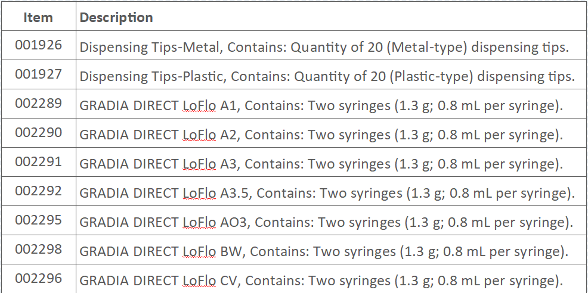Select item number 002290 cell
The width and height of the screenshot is (588, 293).
[38, 132]
